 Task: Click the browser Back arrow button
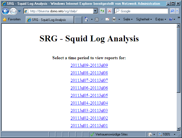(x=5, y=11)
